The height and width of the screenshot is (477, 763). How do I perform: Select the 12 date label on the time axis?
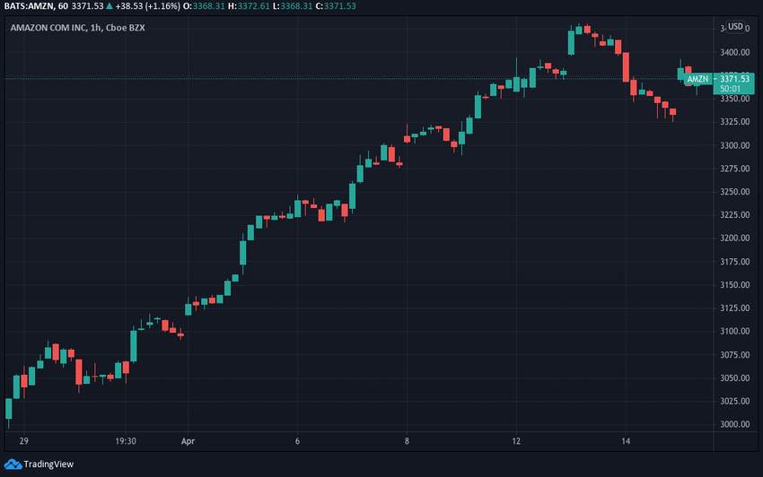[516, 441]
